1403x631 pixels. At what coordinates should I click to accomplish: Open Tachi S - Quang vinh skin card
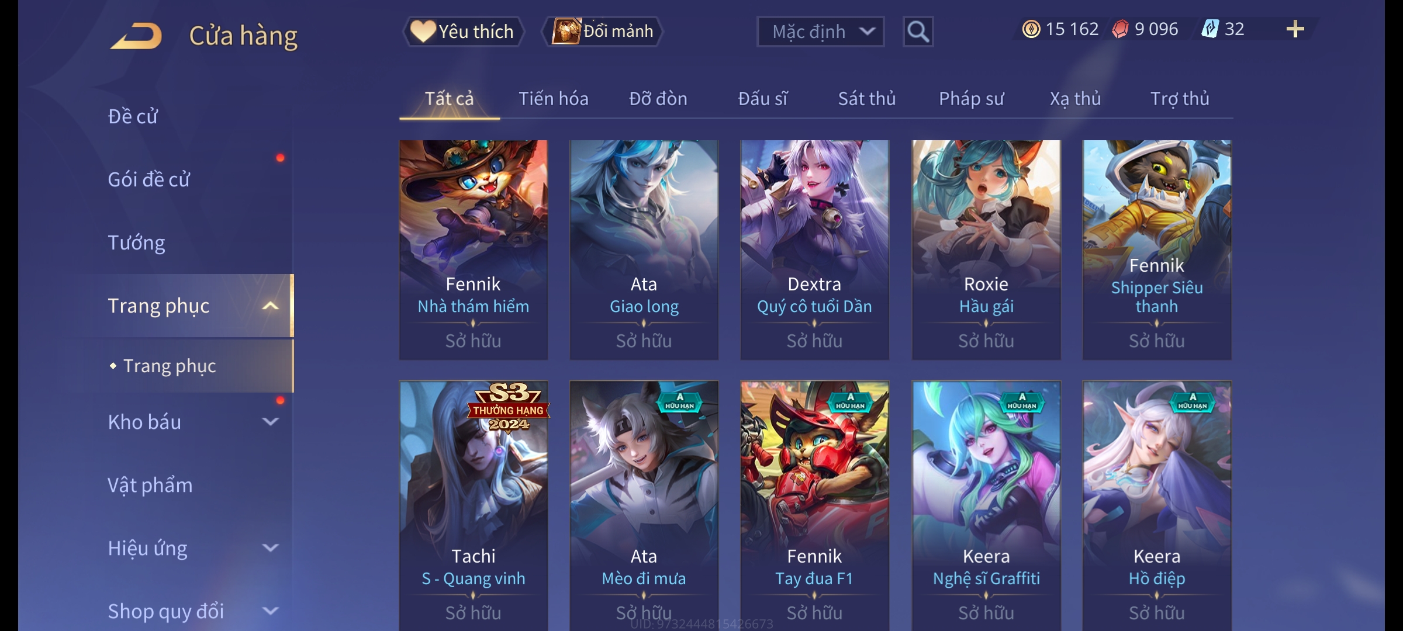pos(473,505)
